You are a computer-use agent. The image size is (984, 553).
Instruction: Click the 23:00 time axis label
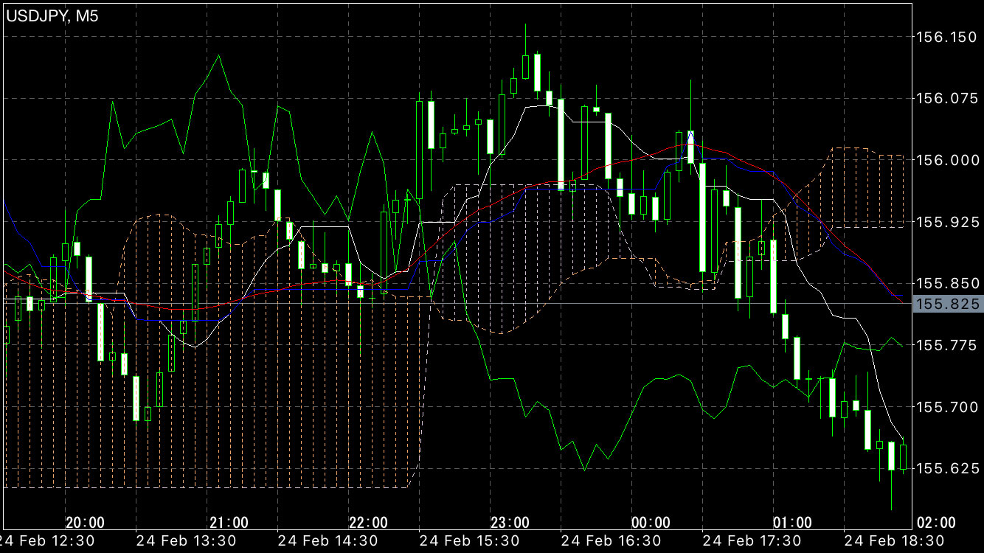pyautogui.click(x=510, y=523)
